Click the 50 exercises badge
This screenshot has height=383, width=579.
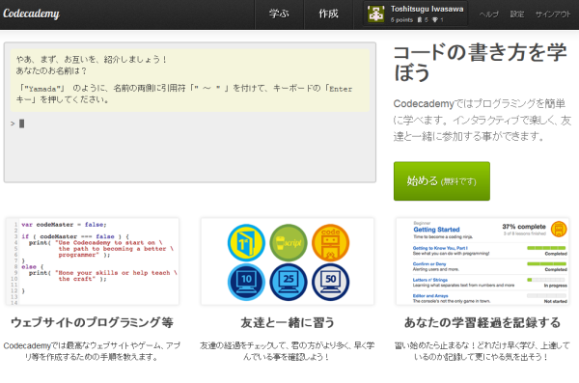pyautogui.click(x=330, y=282)
